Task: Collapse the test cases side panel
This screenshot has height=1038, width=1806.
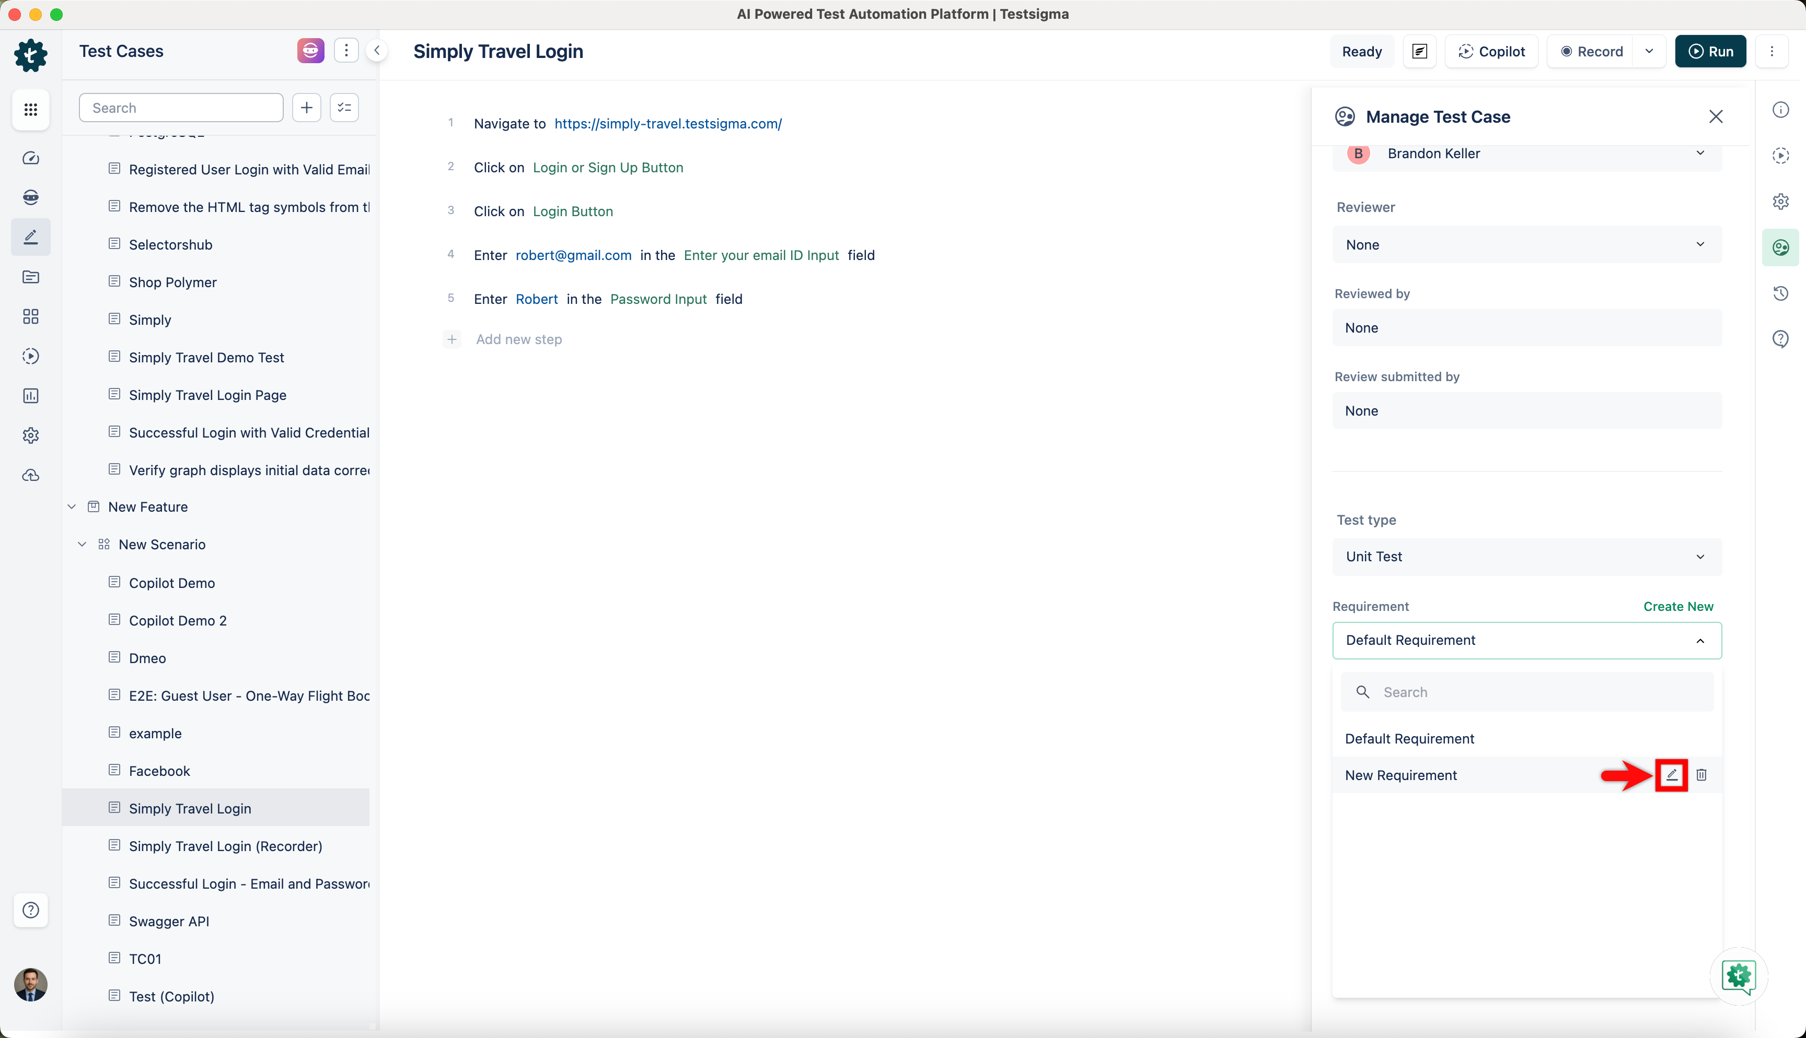Action: pos(377,51)
